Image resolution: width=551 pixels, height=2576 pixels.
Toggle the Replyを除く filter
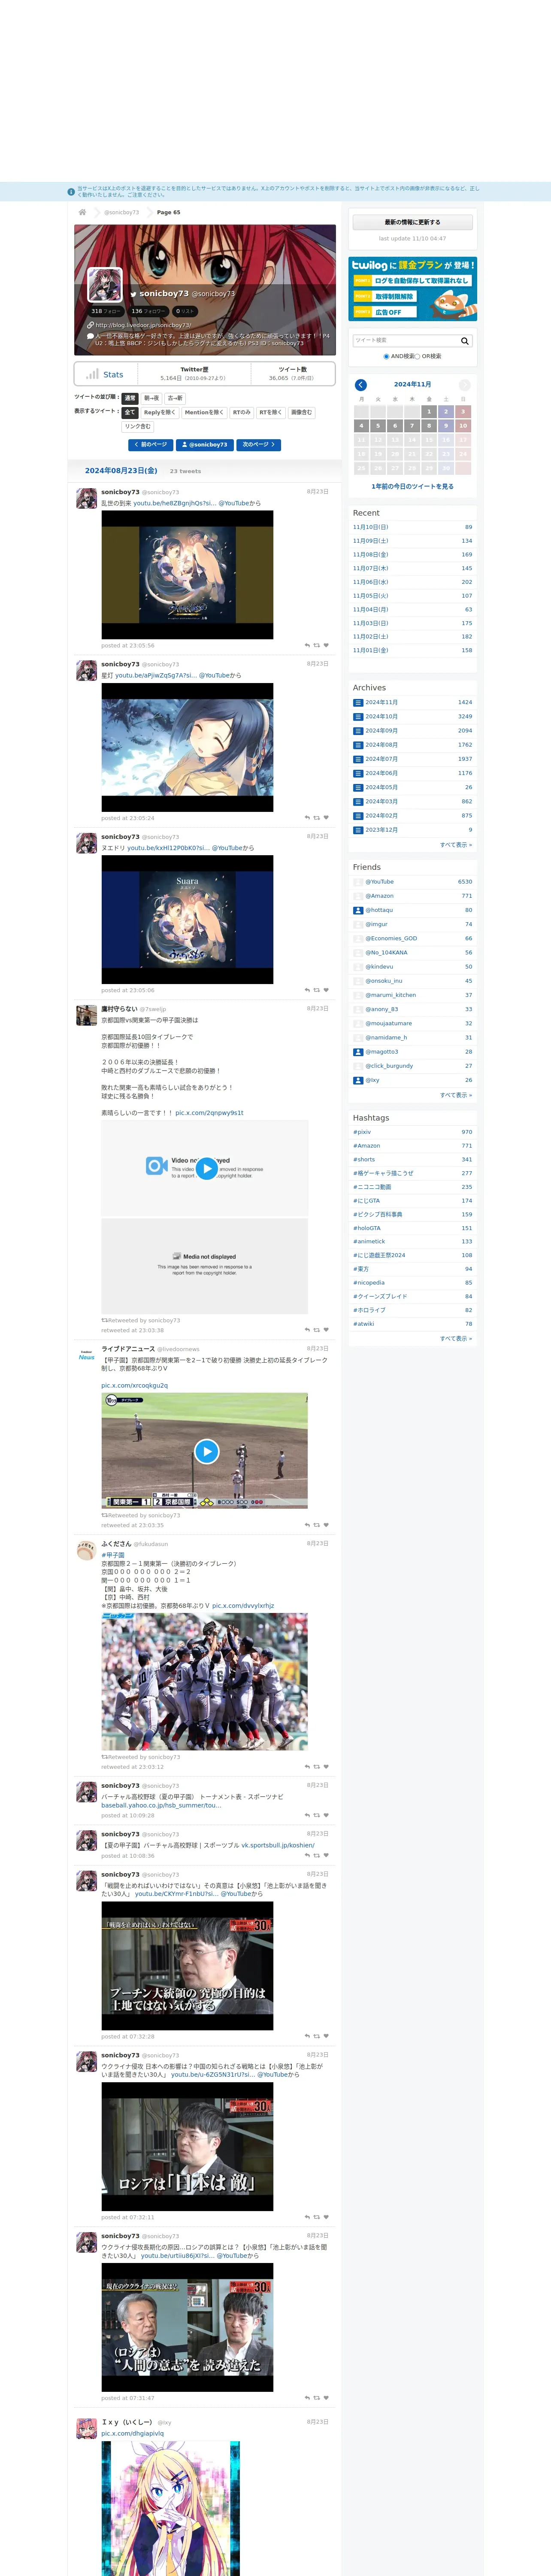click(x=160, y=412)
